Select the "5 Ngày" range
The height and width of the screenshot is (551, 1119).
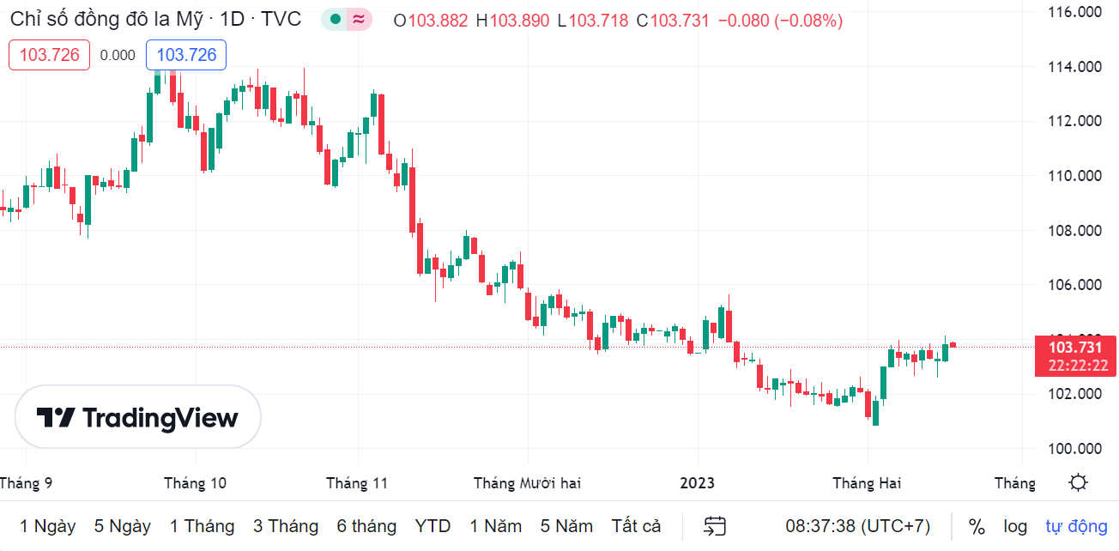click(x=123, y=526)
